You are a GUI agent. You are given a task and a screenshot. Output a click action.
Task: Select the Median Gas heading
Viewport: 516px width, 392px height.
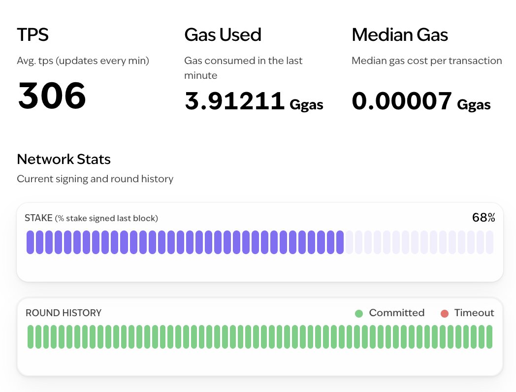pyautogui.click(x=400, y=34)
